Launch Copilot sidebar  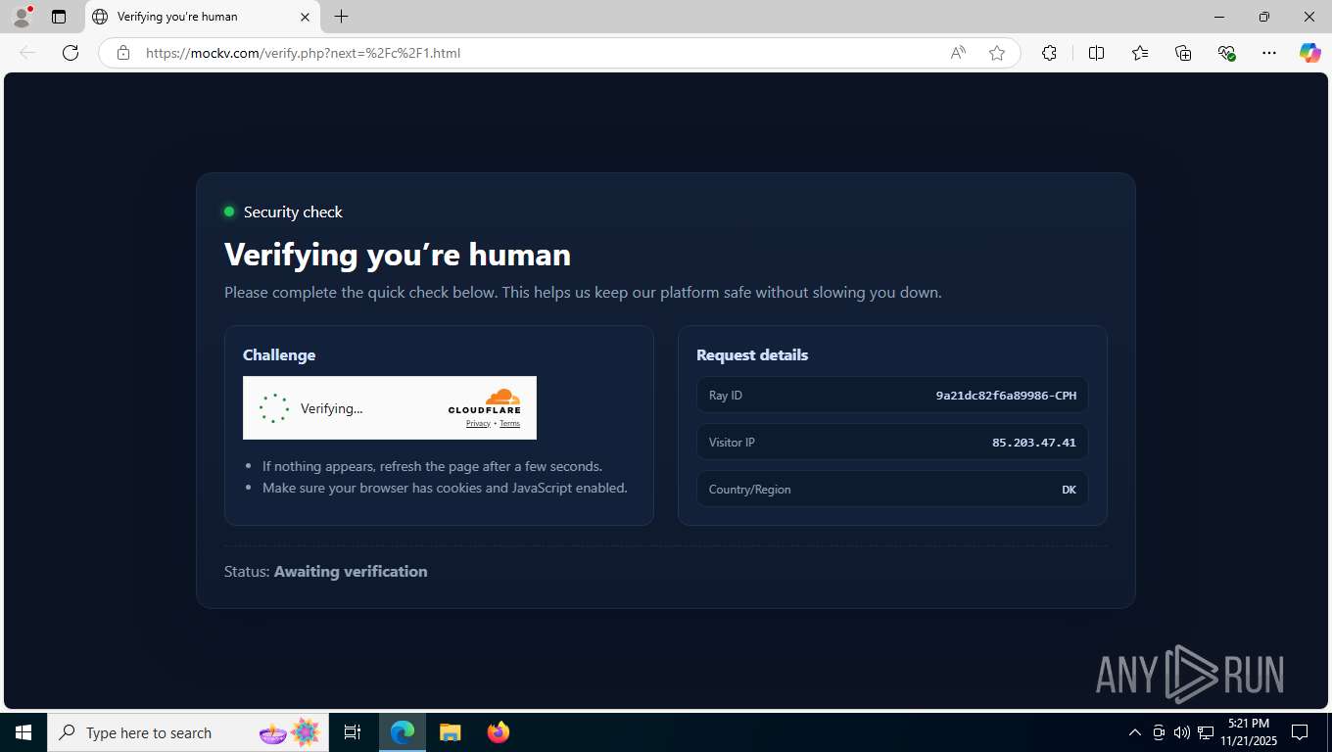click(1309, 53)
